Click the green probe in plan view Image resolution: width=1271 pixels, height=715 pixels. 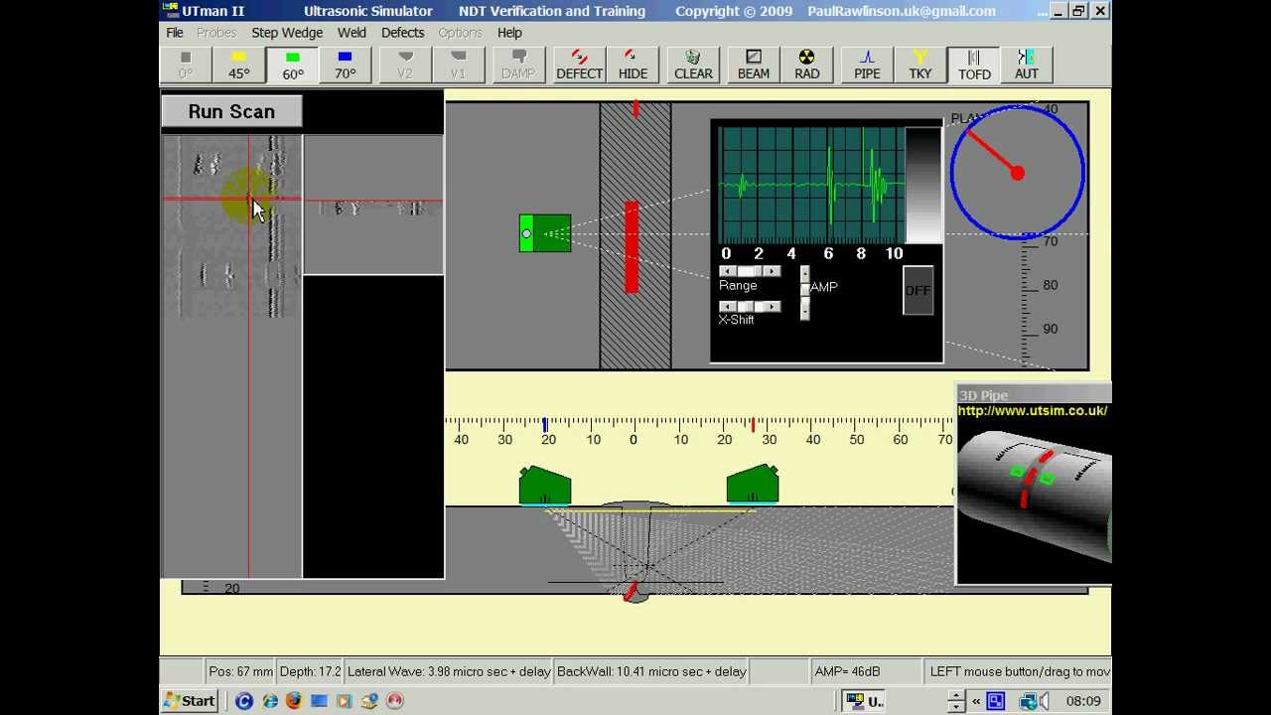coord(545,233)
